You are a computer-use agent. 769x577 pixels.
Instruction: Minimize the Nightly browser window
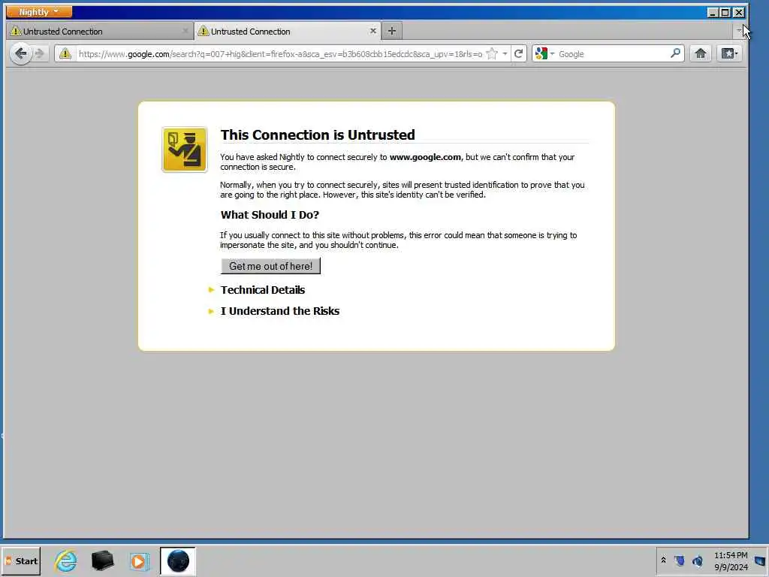(x=713, y=12)
